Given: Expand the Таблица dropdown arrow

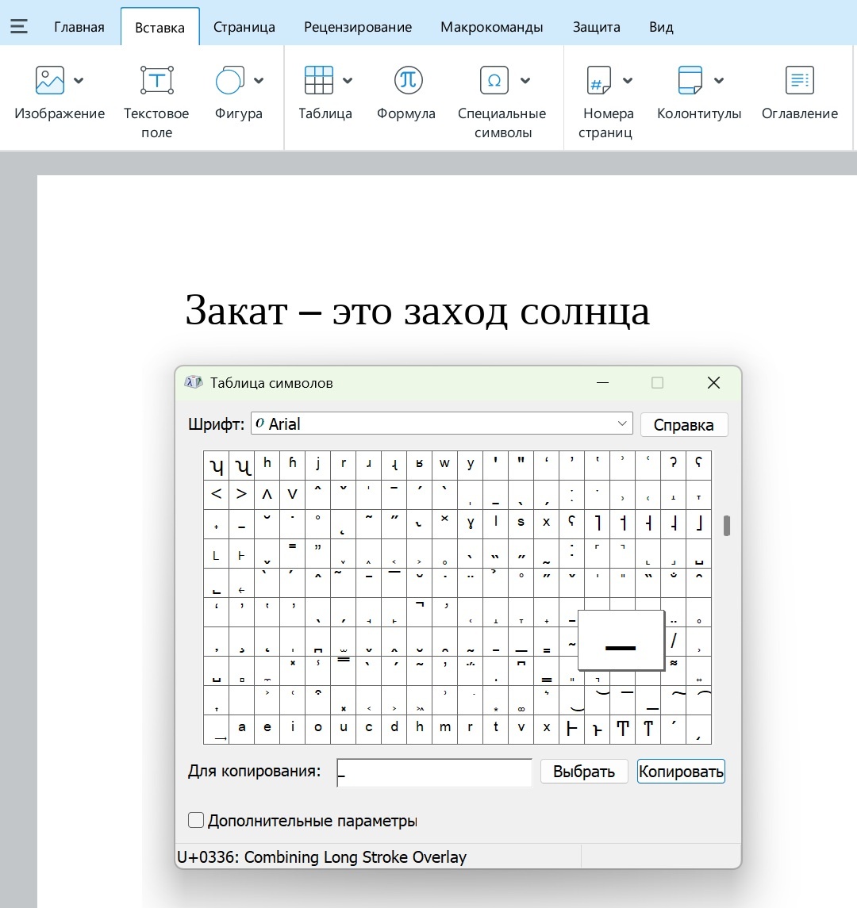Looking at the screenshot, I should [x=349, y=79].
